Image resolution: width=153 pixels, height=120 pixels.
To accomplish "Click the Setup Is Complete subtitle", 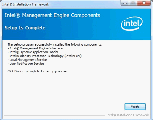I will pyautogui.click(x=25, y=28).
